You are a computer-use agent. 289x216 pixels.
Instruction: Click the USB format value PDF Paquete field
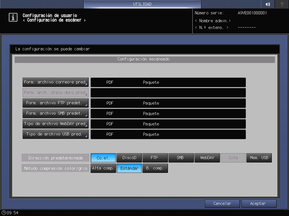pos(168,134)
